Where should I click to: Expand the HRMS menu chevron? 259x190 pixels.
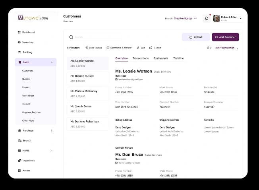(51, 151)
